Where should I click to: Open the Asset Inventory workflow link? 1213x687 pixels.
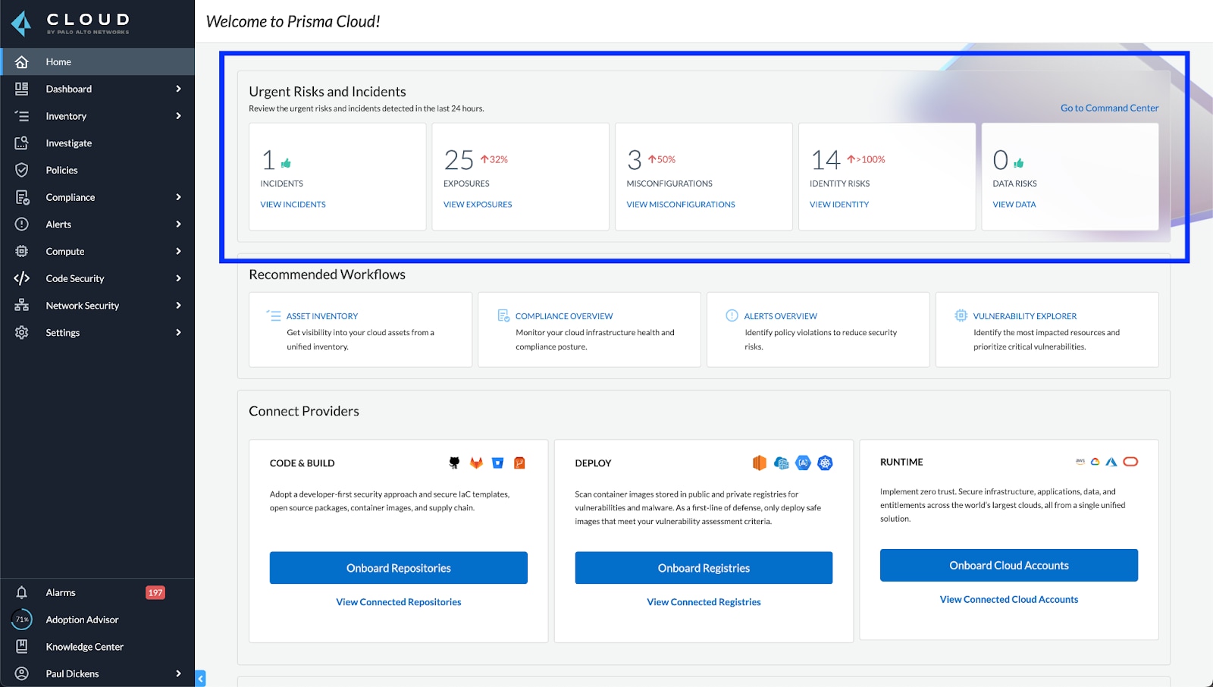[322, 316]
